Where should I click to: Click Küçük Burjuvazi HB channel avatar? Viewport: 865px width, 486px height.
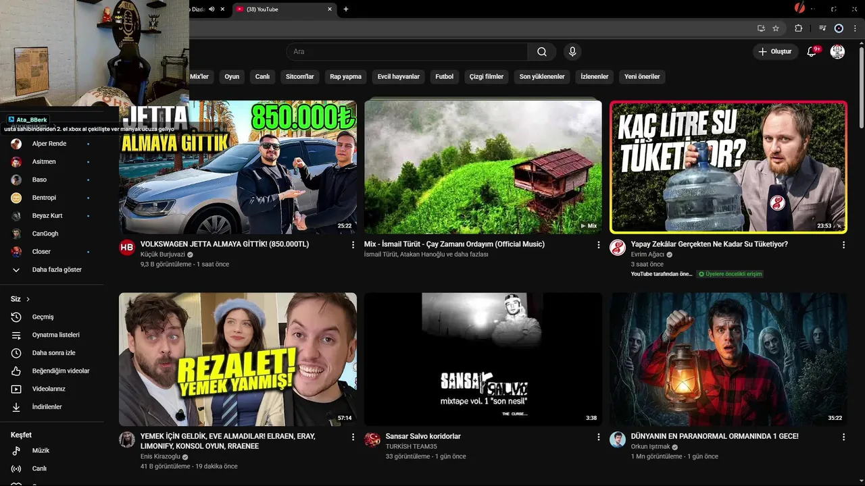(127, 247)
